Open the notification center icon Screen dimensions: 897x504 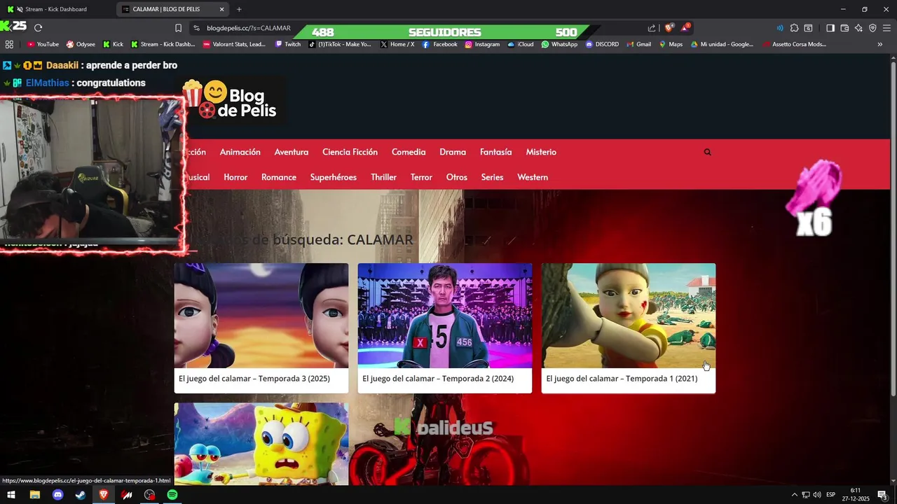(x=882, y=495)
